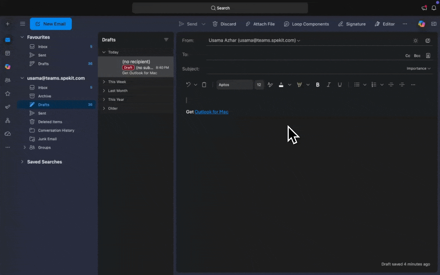
Task: Click the Send button
Action: click(188, 24)
